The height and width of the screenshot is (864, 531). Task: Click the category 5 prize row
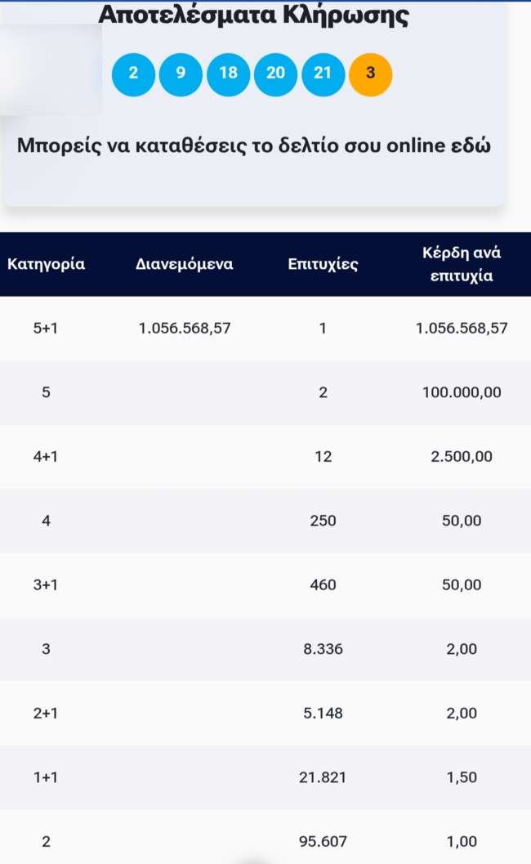265,392
